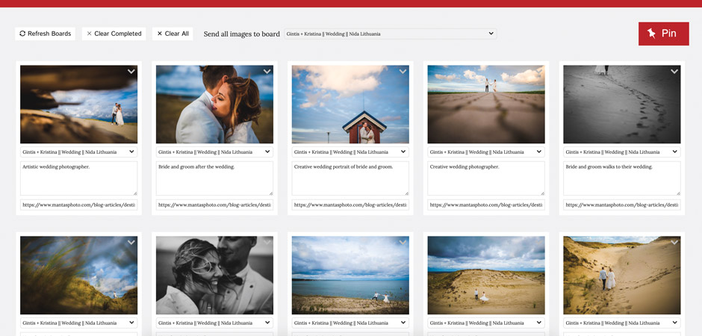The height and width of the screenshot is (336, 702).
Task: Open chevron menu on the black-and-white footprints photo
Action: (674, 72)
